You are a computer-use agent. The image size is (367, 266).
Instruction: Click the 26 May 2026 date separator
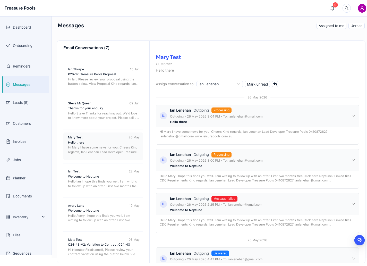pos(257,97)
